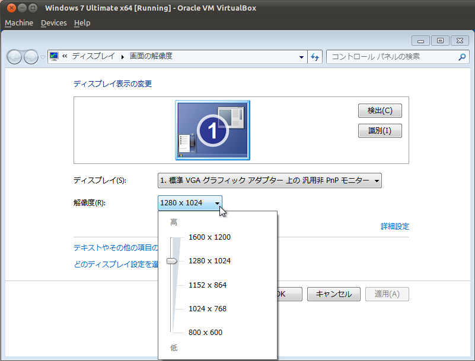Click the forward navigation arrow
The height and width of the screenshot is (361, 475).
31,57
